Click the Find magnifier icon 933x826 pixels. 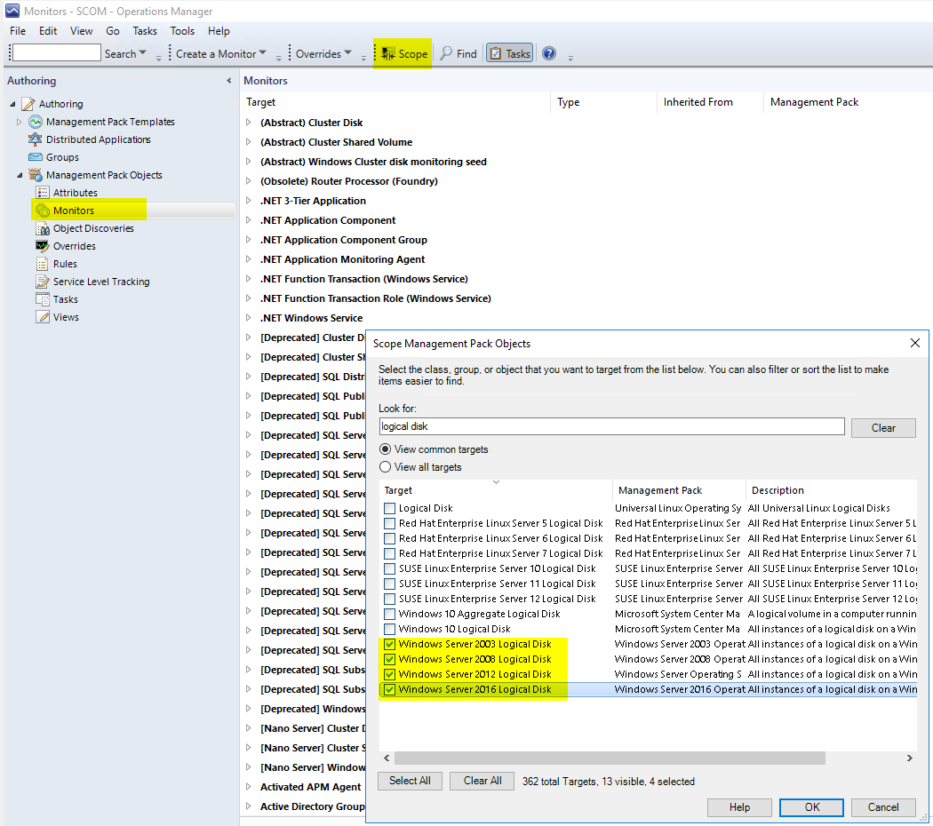tap(446, 53)
